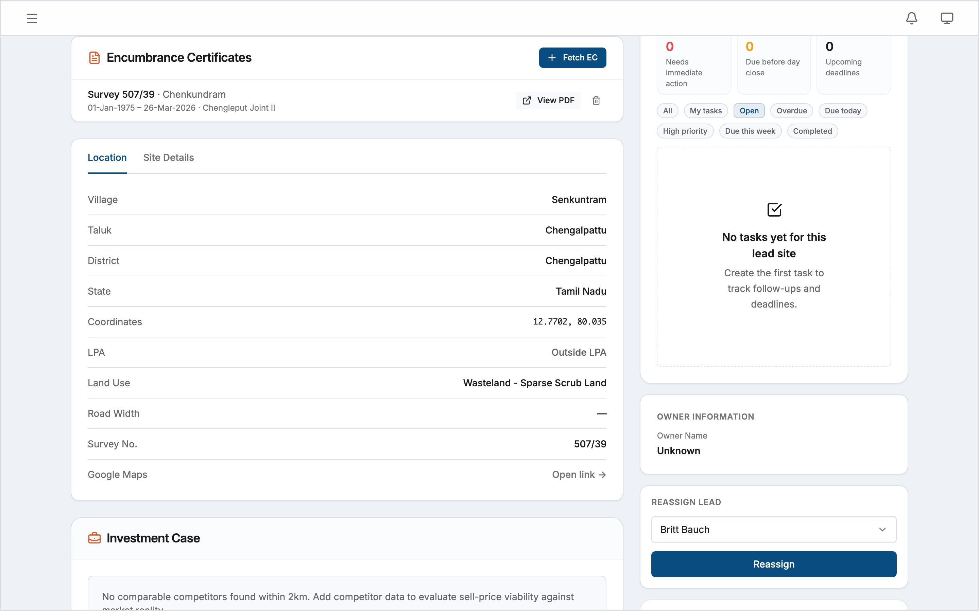Click the empty tasks checkbox icon

(x=774, y=210)
